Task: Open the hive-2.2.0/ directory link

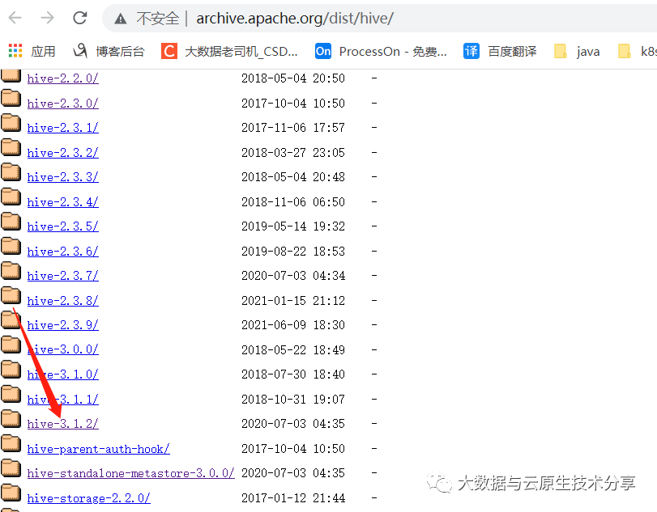Action: point(63,78)
